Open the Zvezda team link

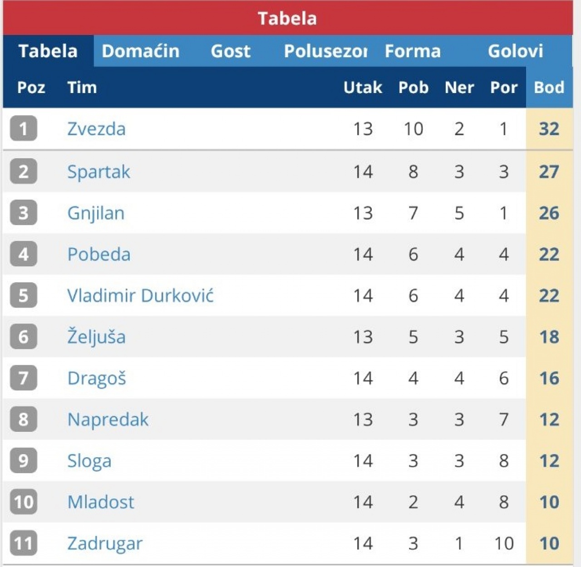click(x=96, y=129)
